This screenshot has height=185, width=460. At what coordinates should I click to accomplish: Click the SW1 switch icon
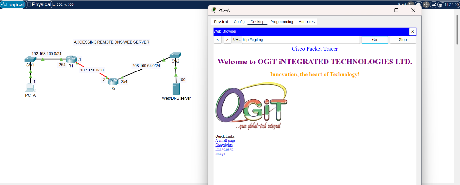(30, 59)
